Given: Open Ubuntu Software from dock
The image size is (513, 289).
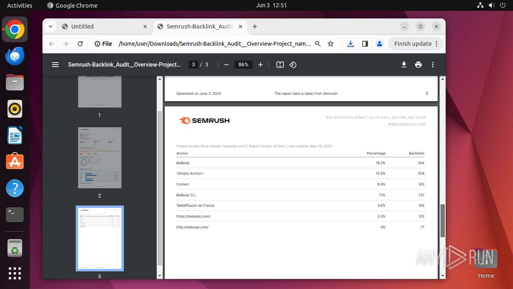Looking at the screenshot, I should click(x=15, y=162).
